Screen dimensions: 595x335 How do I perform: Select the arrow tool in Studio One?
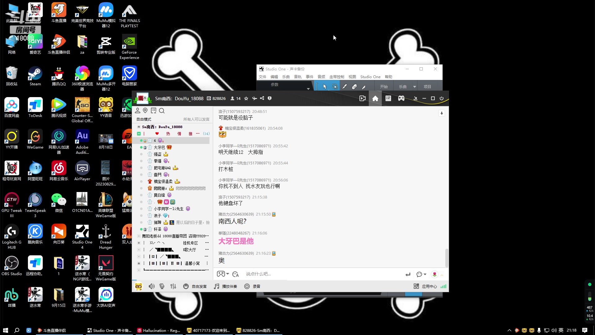point(325,87)
